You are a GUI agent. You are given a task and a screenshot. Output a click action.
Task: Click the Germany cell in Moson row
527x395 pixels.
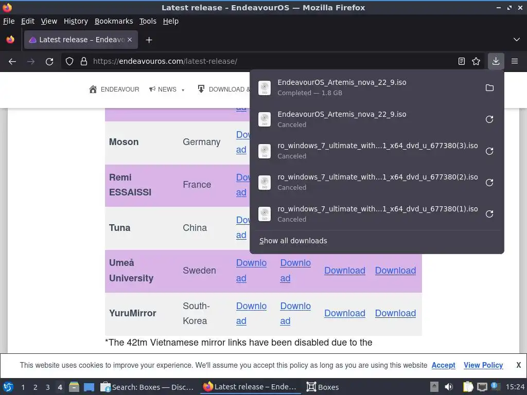[202, 142]
